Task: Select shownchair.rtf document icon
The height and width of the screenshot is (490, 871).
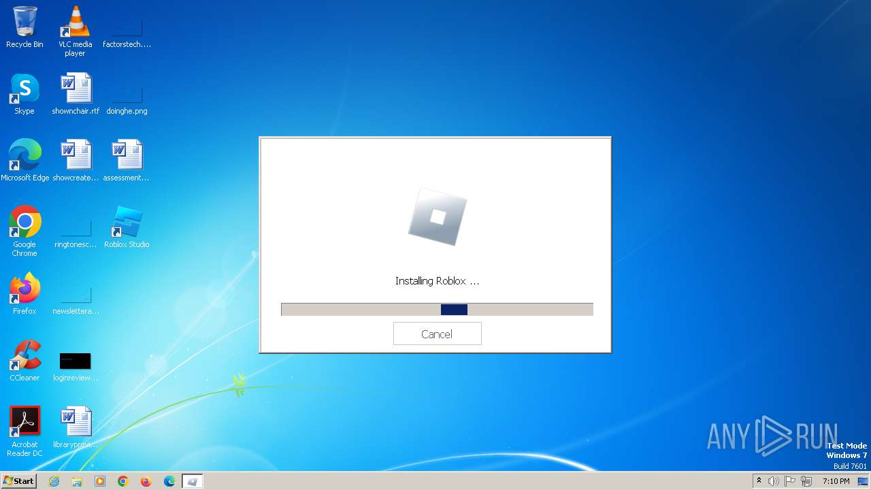Action: (76, 94)
